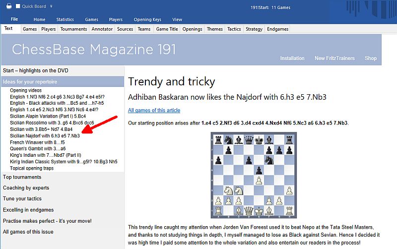Open the New FritzTrainers link

pyautogui.click(x=334, y=58)
